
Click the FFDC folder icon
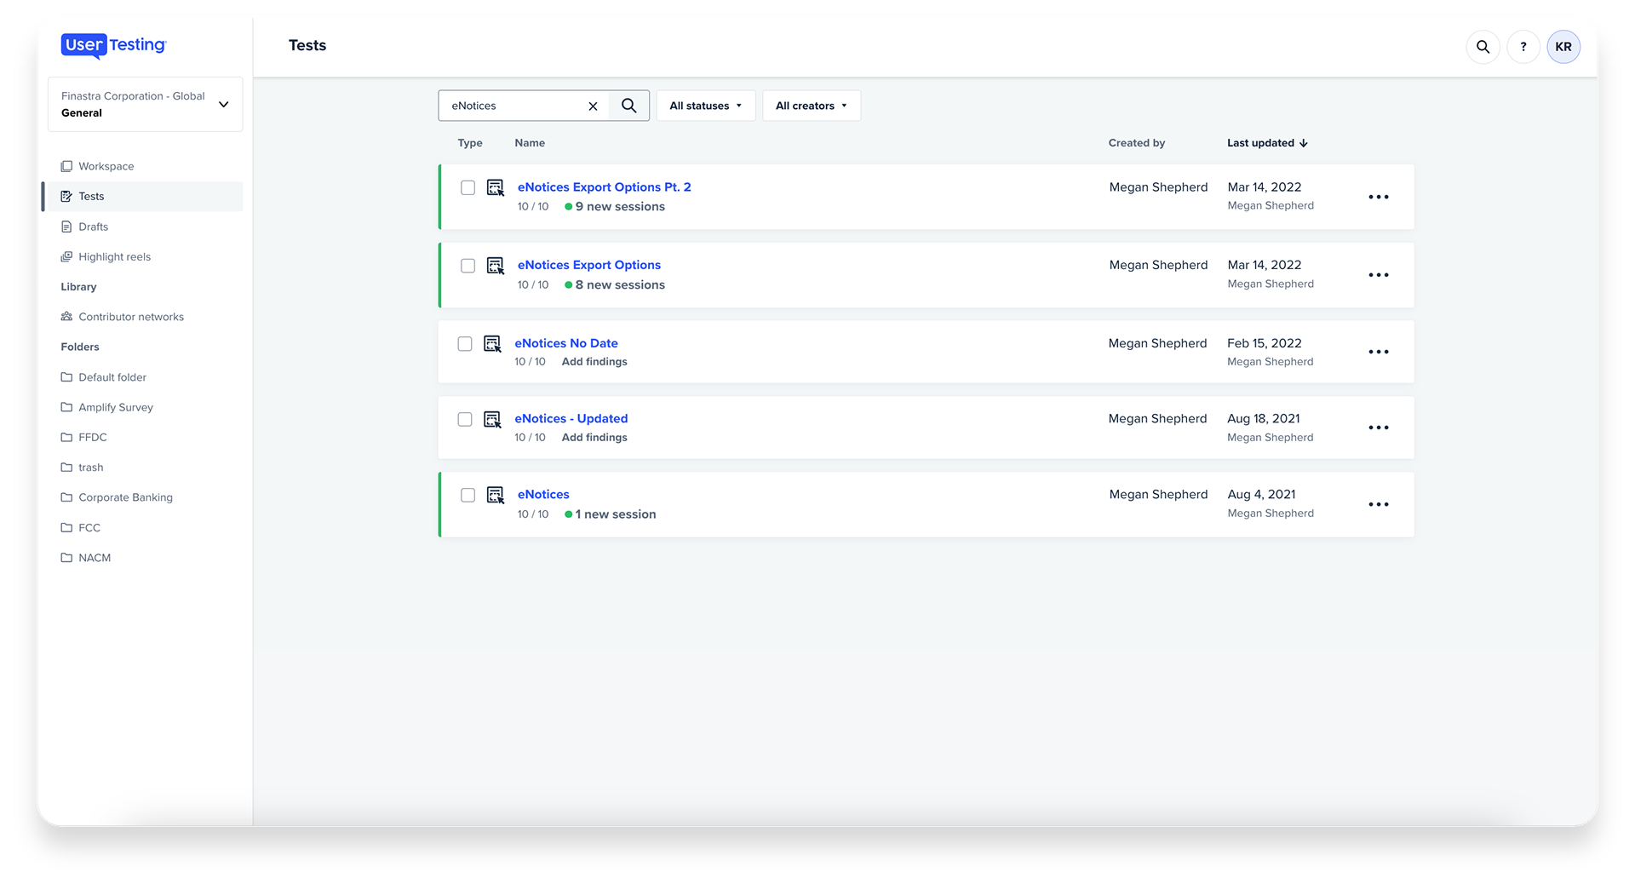click(x=66, y=437)
